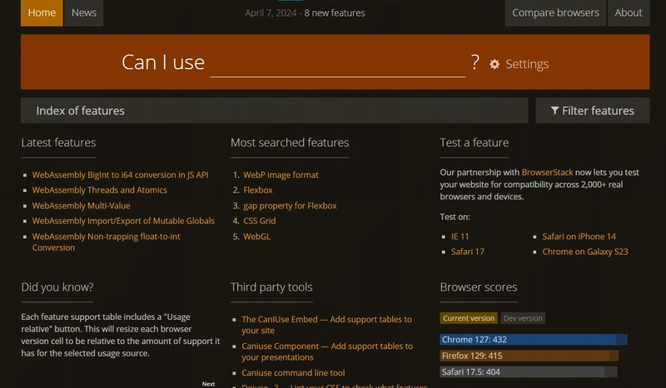Viewport: 666px width, 388px height.
Task: Click the 'Latest features' heading
Action: pyautogui.click(x=58, y=143)
